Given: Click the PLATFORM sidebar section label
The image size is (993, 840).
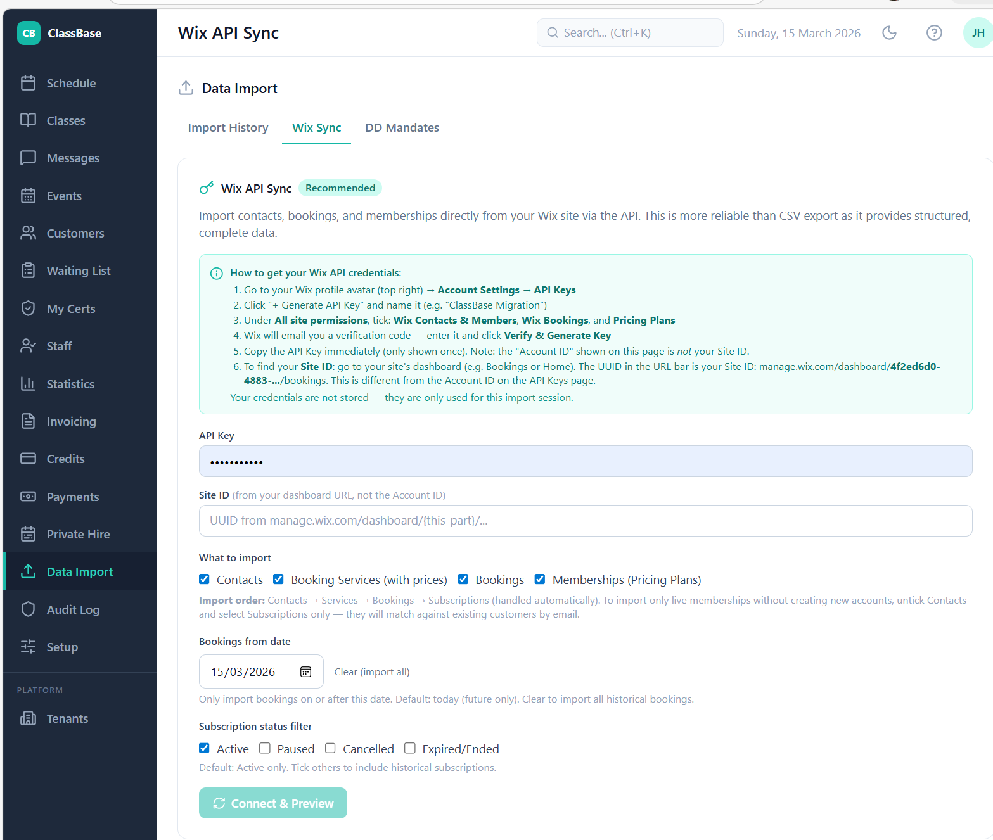Looking at the screenshot, I should pyautogui.click(x=40, y=690).
